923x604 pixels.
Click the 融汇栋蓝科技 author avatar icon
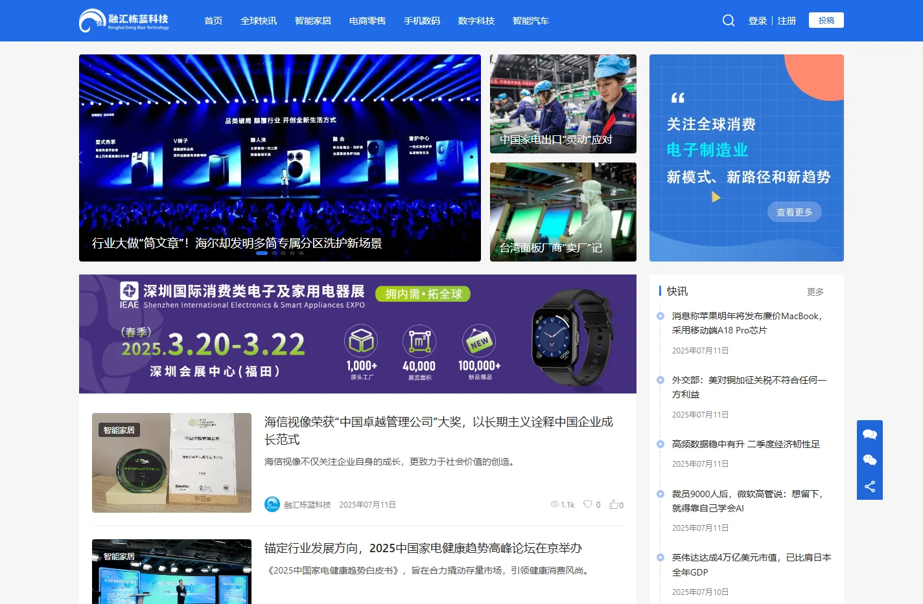[272, 504]
